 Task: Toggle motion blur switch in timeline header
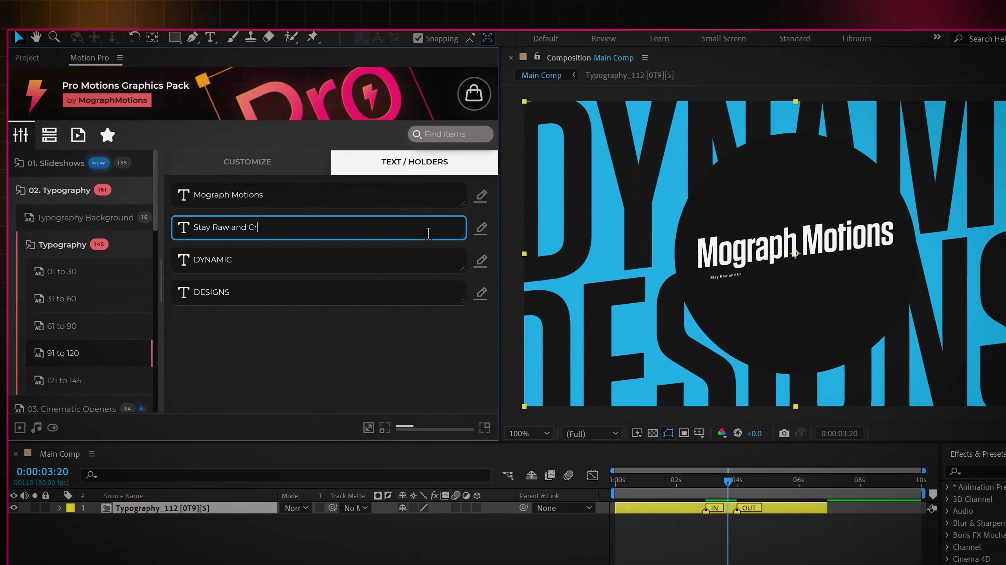click(568, 476)
